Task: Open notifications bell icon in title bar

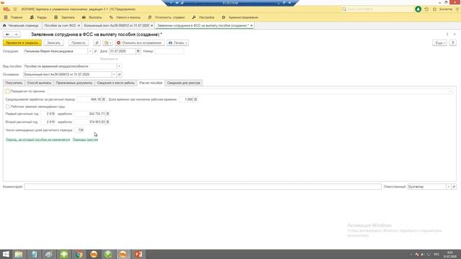Action: pos(418,9)
